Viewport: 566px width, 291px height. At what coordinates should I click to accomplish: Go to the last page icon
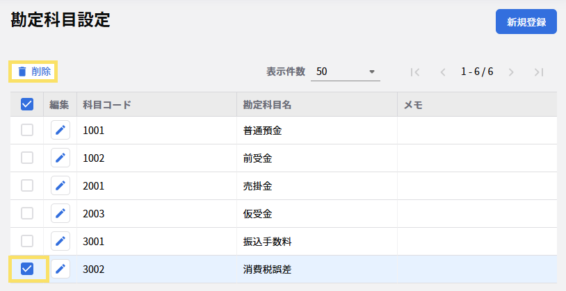point(538,72)
